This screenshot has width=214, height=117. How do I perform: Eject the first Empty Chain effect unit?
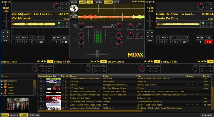[38, 61]
